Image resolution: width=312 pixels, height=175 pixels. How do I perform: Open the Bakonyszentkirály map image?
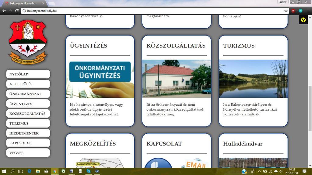100,163
